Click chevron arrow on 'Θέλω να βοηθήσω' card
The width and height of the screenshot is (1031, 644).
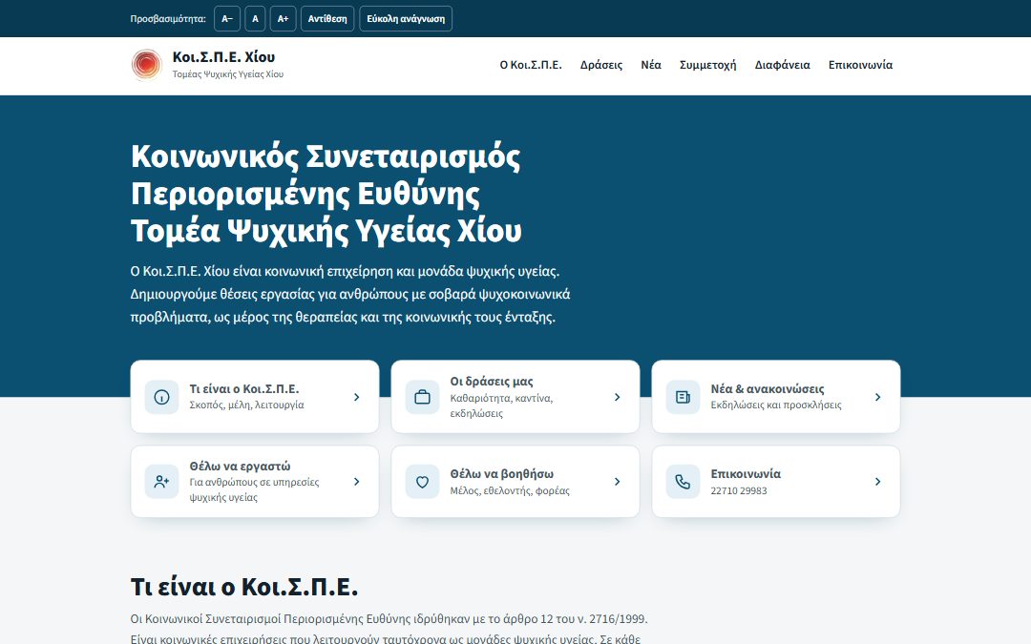click(x=617, y=482)
